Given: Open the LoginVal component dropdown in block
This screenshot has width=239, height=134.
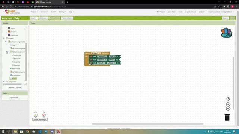Looking at the screenshot, I should coord(102,57).
